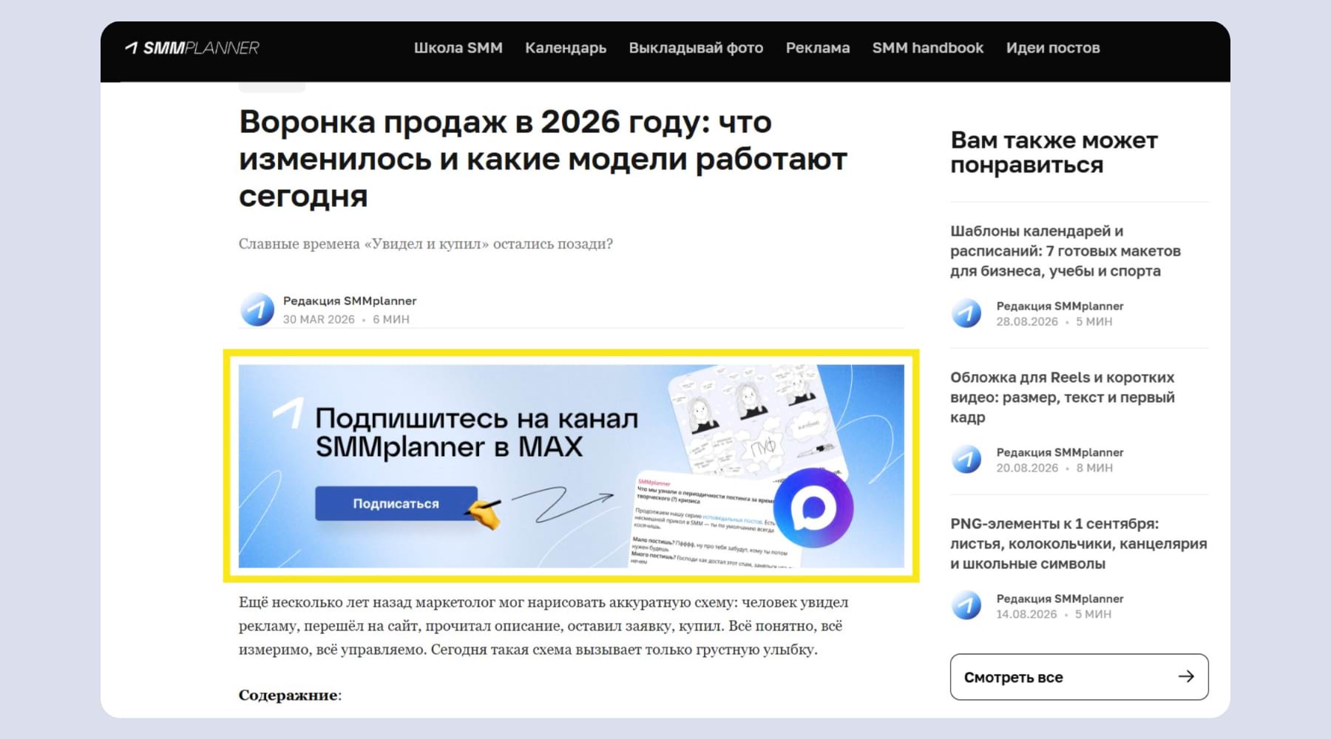The width and height of the screenshot is (1331, 739).
Task: Click the white arrow logo in banner
Action: (x=288, y=412)
